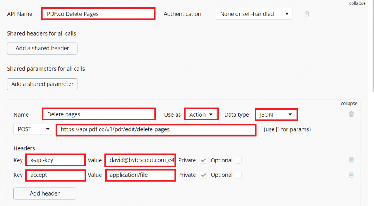
Task: Collapse the Delete pages call section
Action: click(x=349, y=104)
